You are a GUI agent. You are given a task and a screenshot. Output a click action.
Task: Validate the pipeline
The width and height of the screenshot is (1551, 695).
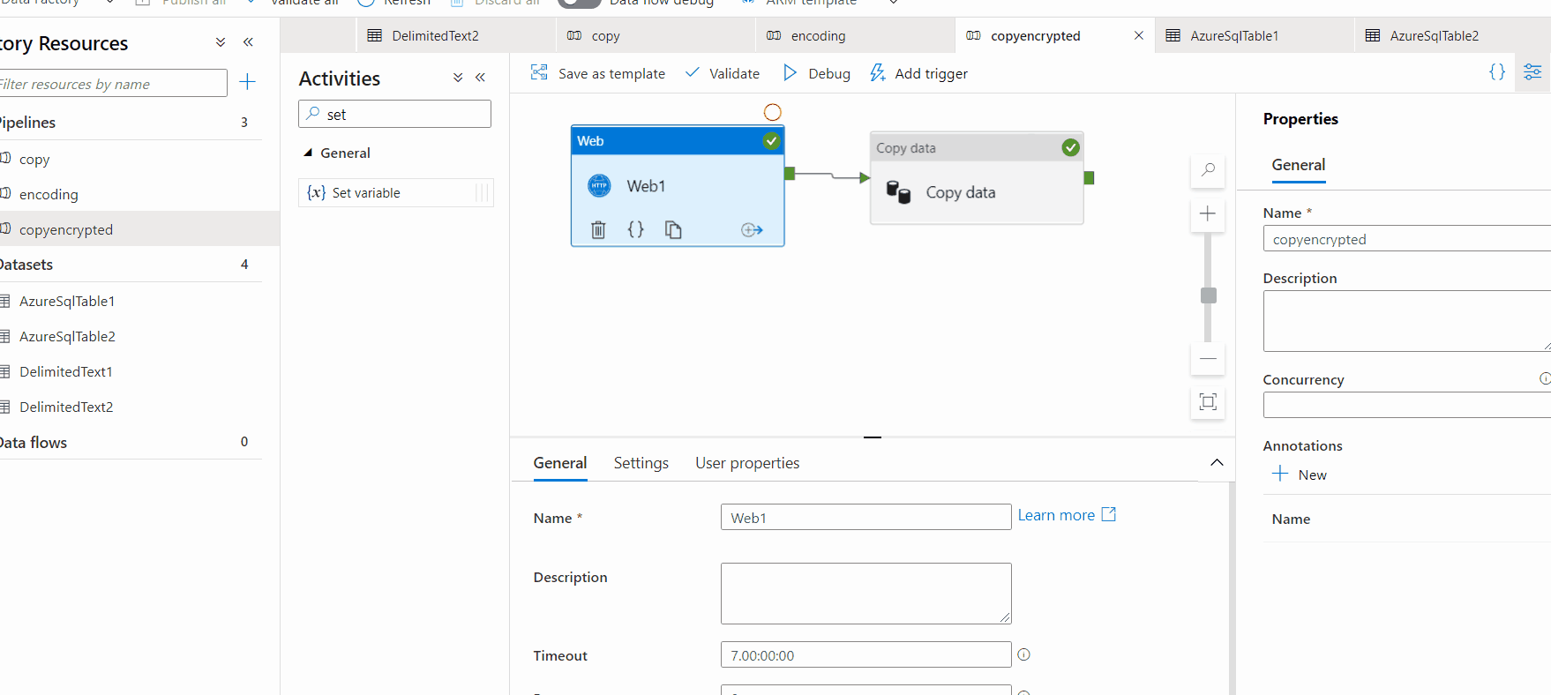click(x=722, y=73)
